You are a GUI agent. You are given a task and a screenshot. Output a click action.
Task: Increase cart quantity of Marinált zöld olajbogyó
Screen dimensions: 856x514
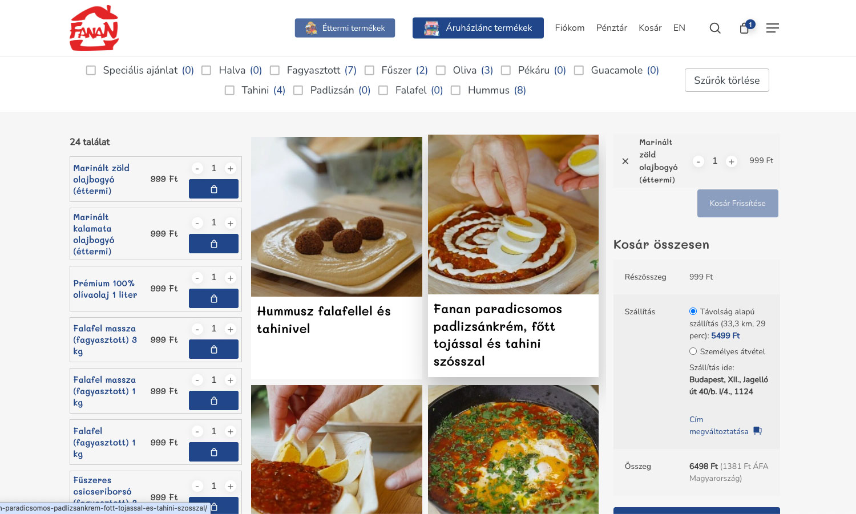coord(731,161)
